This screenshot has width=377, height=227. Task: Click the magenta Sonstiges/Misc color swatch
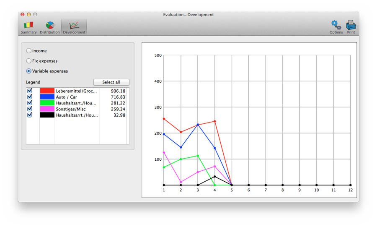click(x=47, y=109)
